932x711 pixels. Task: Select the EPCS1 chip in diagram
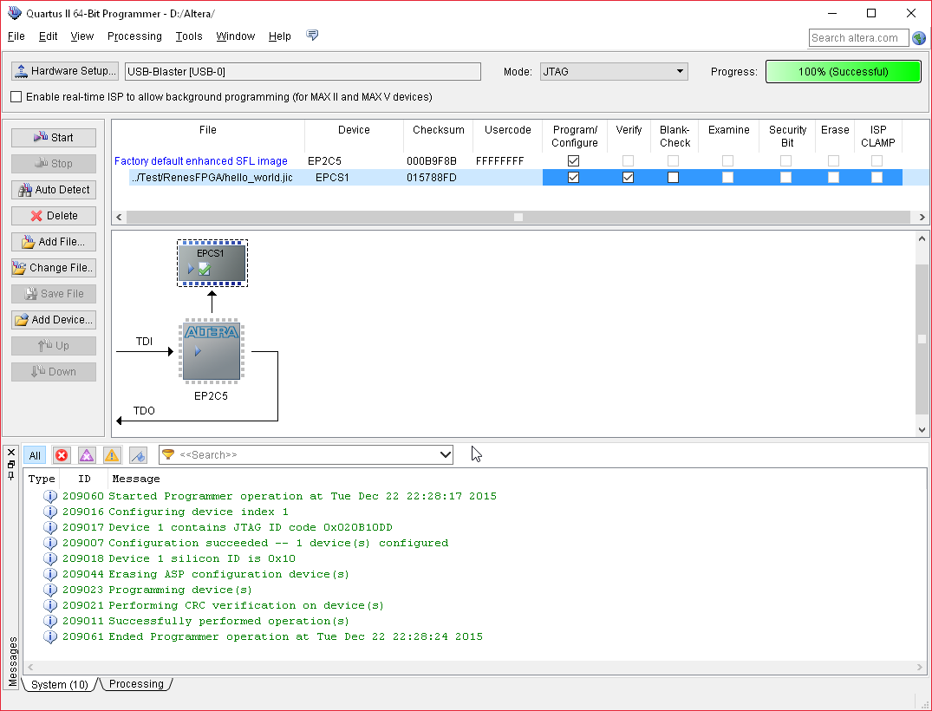212,264
